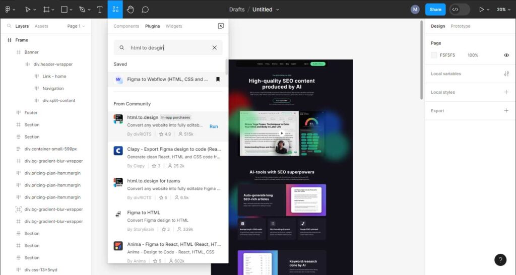The width and height of the screenshot is (516, 275).
Task: Click the search icon in Layers panel
Action: [x=9, y=26]
